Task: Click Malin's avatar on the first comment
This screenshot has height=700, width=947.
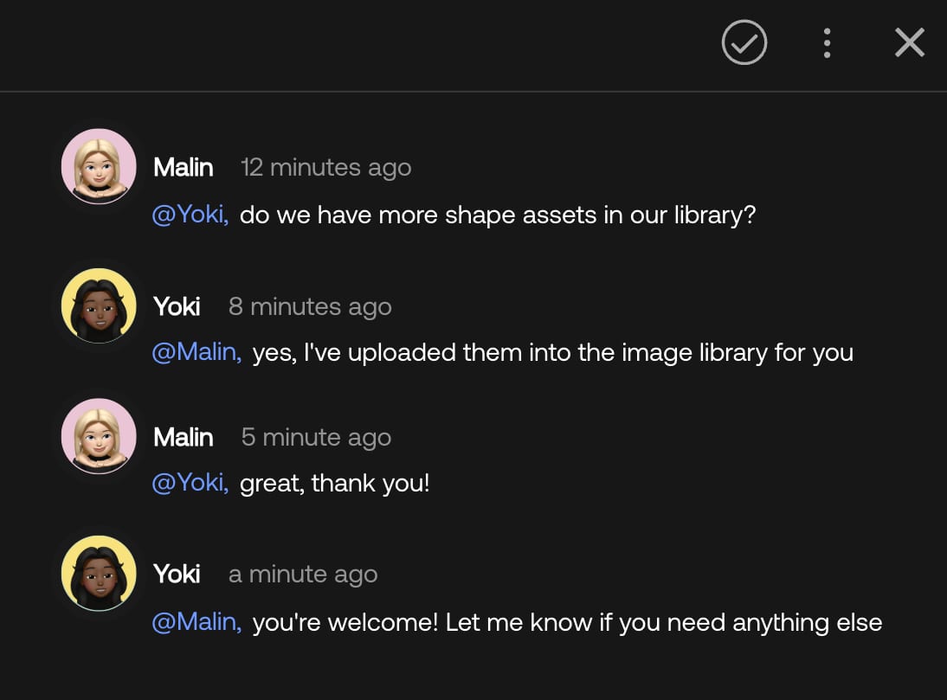Action: [99, 166]
